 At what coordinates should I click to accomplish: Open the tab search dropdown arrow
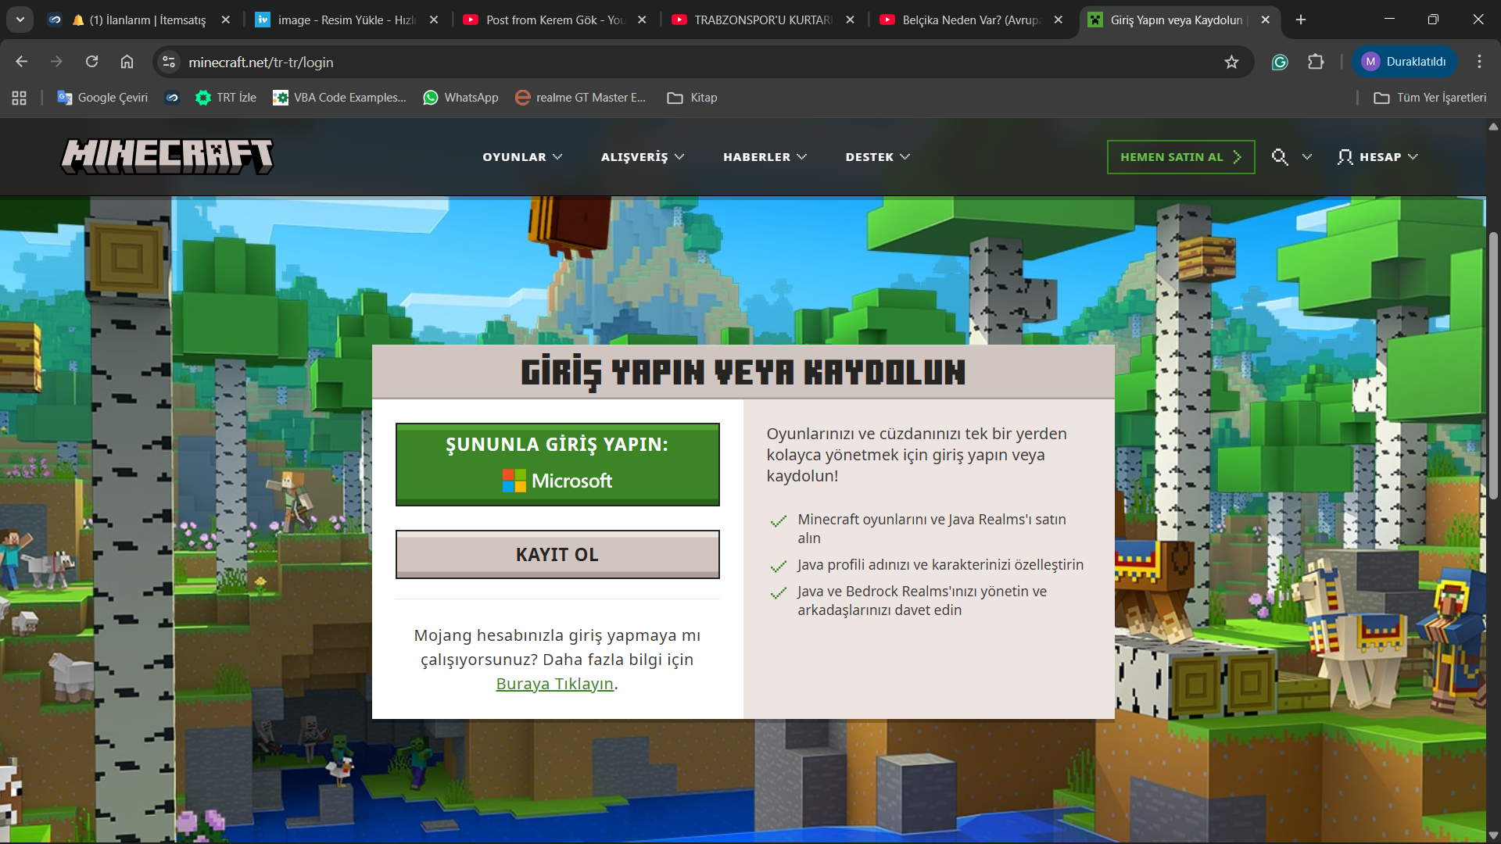(20, 20)
